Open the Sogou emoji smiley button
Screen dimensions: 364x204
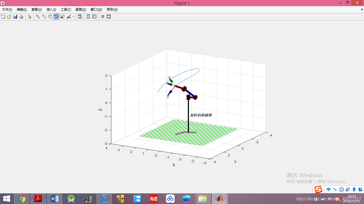point(341,189)
